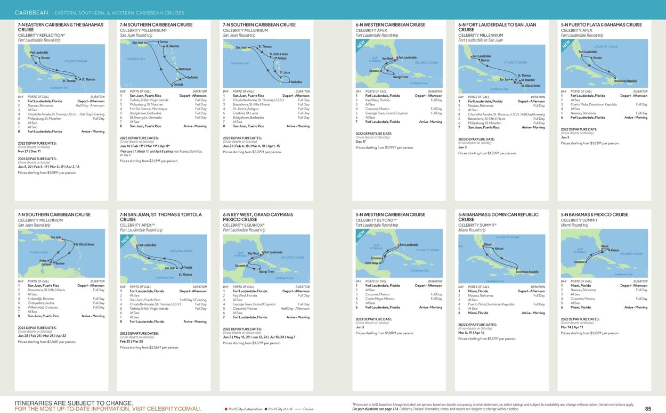Viewport: 666px width, 413px height.
Task: Select the Fort Lauderdale departure marker on Celebrity Reflection map
Action: tap(31, 55)
